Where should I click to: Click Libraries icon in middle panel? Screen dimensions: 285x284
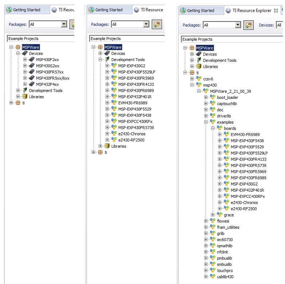(107, 146)
